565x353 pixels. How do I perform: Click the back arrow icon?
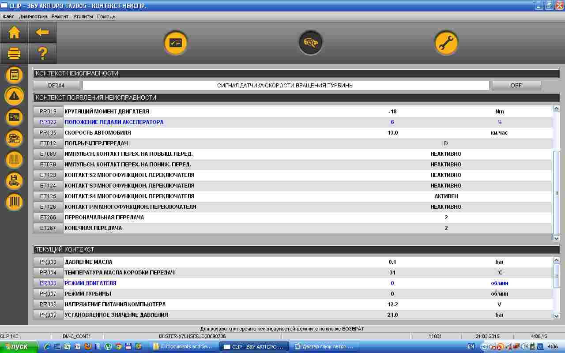coord(42,32)
